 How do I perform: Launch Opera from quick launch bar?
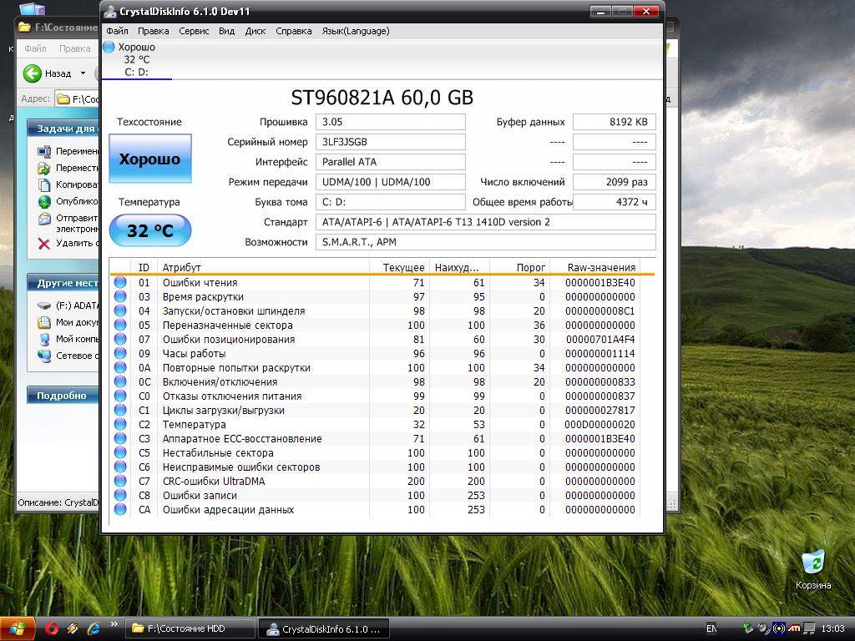[x=52, y=628]
